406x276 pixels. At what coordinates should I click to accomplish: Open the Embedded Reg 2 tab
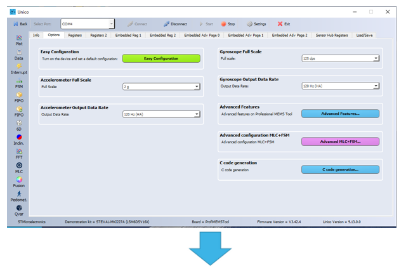(x=162, y=35)
